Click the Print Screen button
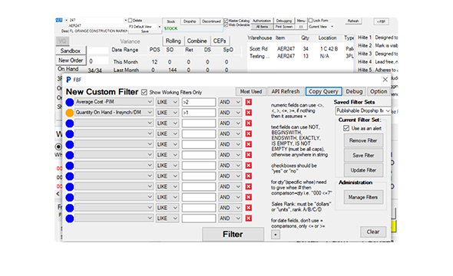 (284, 27)
